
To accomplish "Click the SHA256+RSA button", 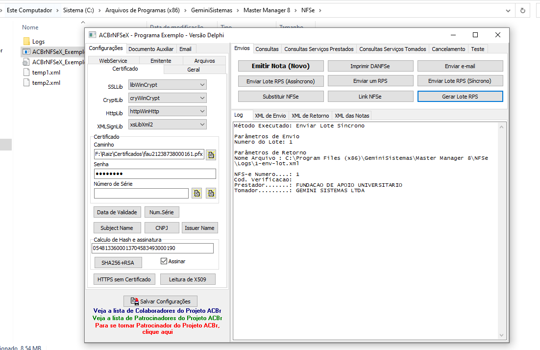I will coord(118,263).
